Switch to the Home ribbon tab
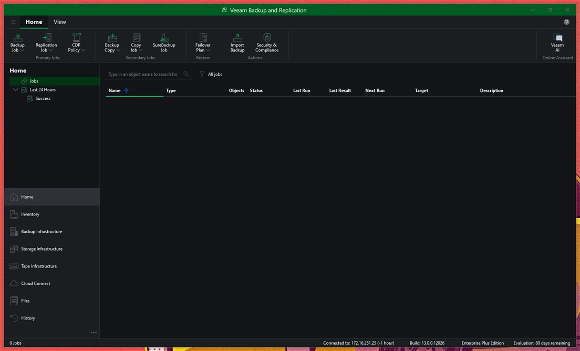This screenshot has height=351, width=580. (x=34, y=22)
